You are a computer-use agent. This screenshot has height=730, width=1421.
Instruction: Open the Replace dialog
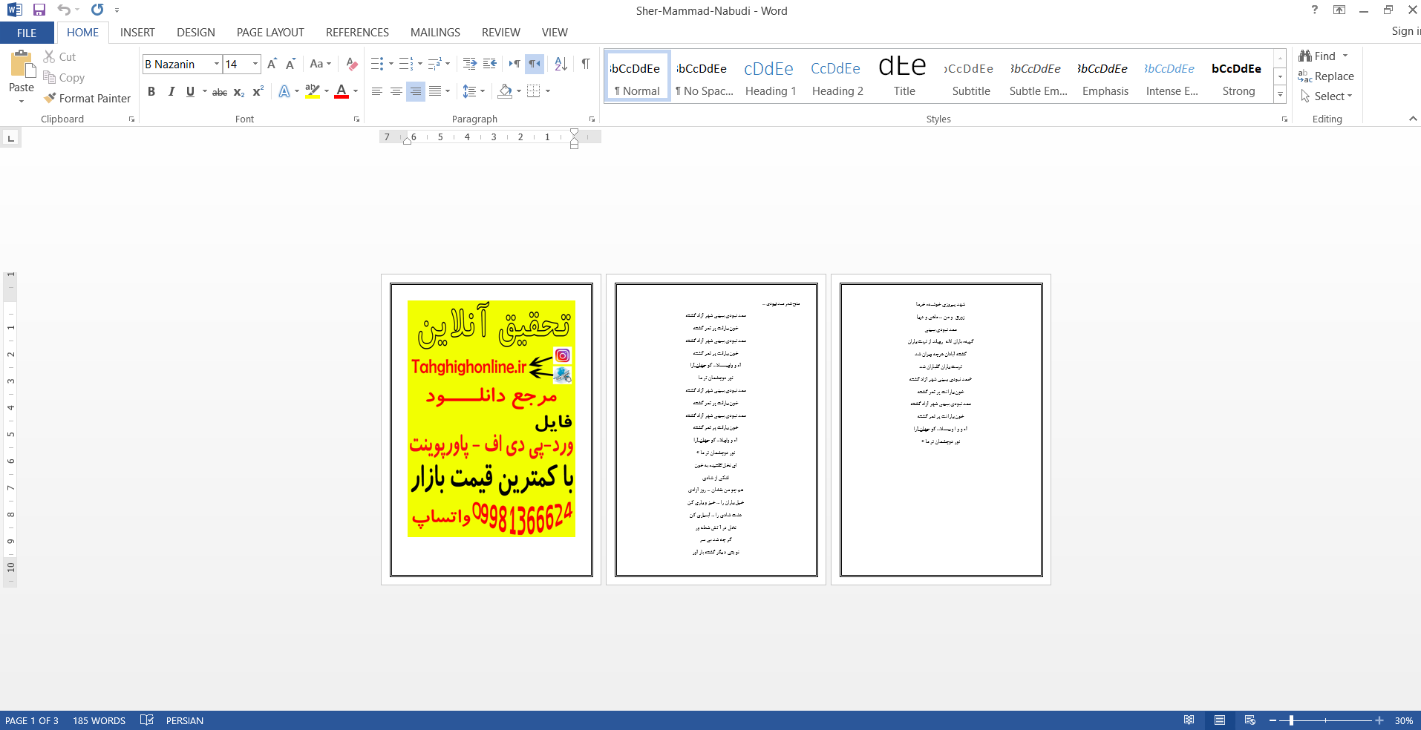1326,76
